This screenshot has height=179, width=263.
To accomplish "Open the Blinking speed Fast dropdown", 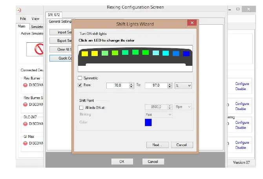I will (x=159, y=115).
